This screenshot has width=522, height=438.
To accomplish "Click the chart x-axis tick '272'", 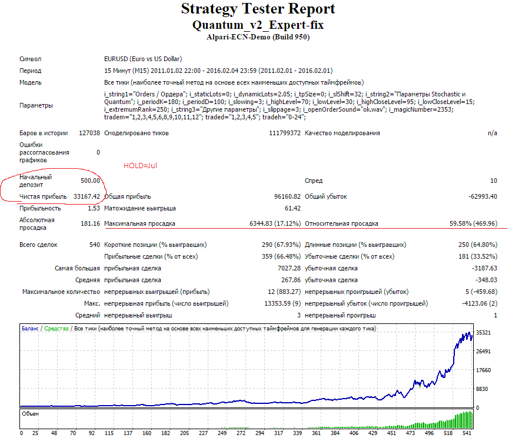I will click(x=241, y=433).
